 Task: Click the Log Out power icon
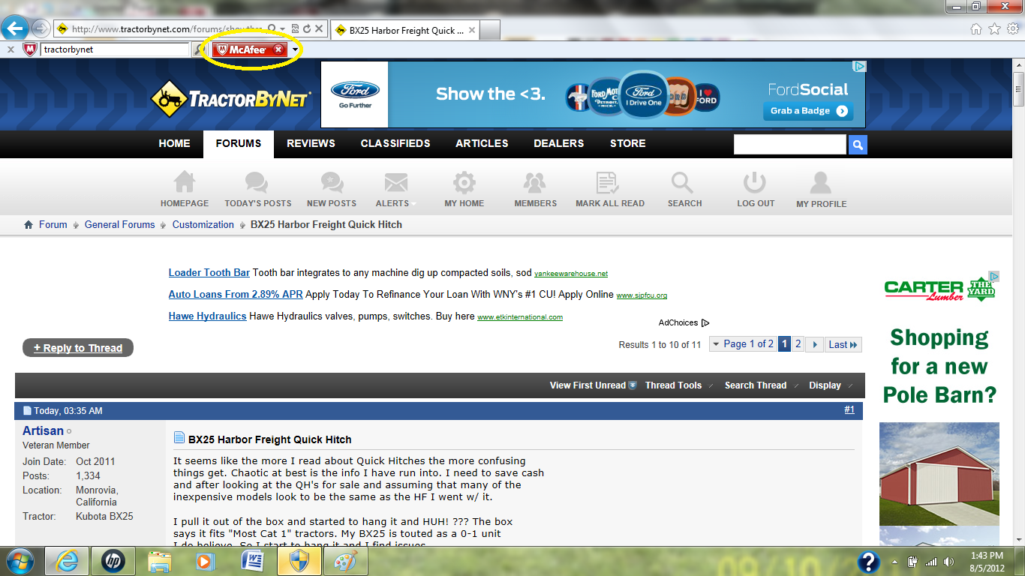pyautogui.click(x=754, y=183)
